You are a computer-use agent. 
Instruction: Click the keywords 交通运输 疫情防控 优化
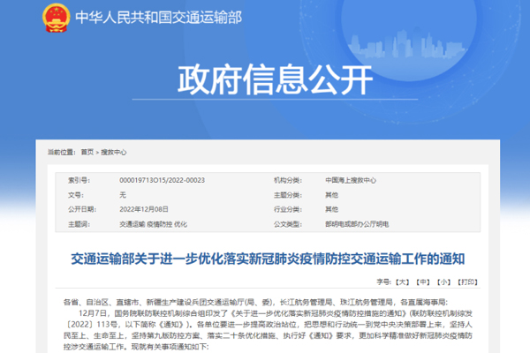pos(155,224)
